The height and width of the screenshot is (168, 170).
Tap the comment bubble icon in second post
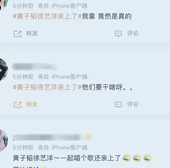click(118, 105)
